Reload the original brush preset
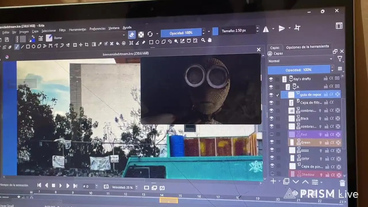 [150, 34]
